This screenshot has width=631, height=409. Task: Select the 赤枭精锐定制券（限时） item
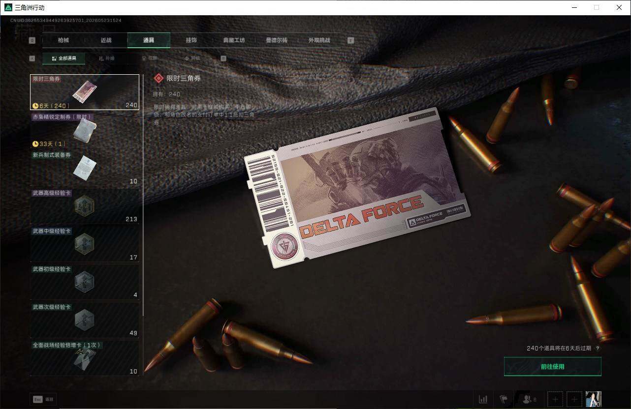[x=85, y=130]
